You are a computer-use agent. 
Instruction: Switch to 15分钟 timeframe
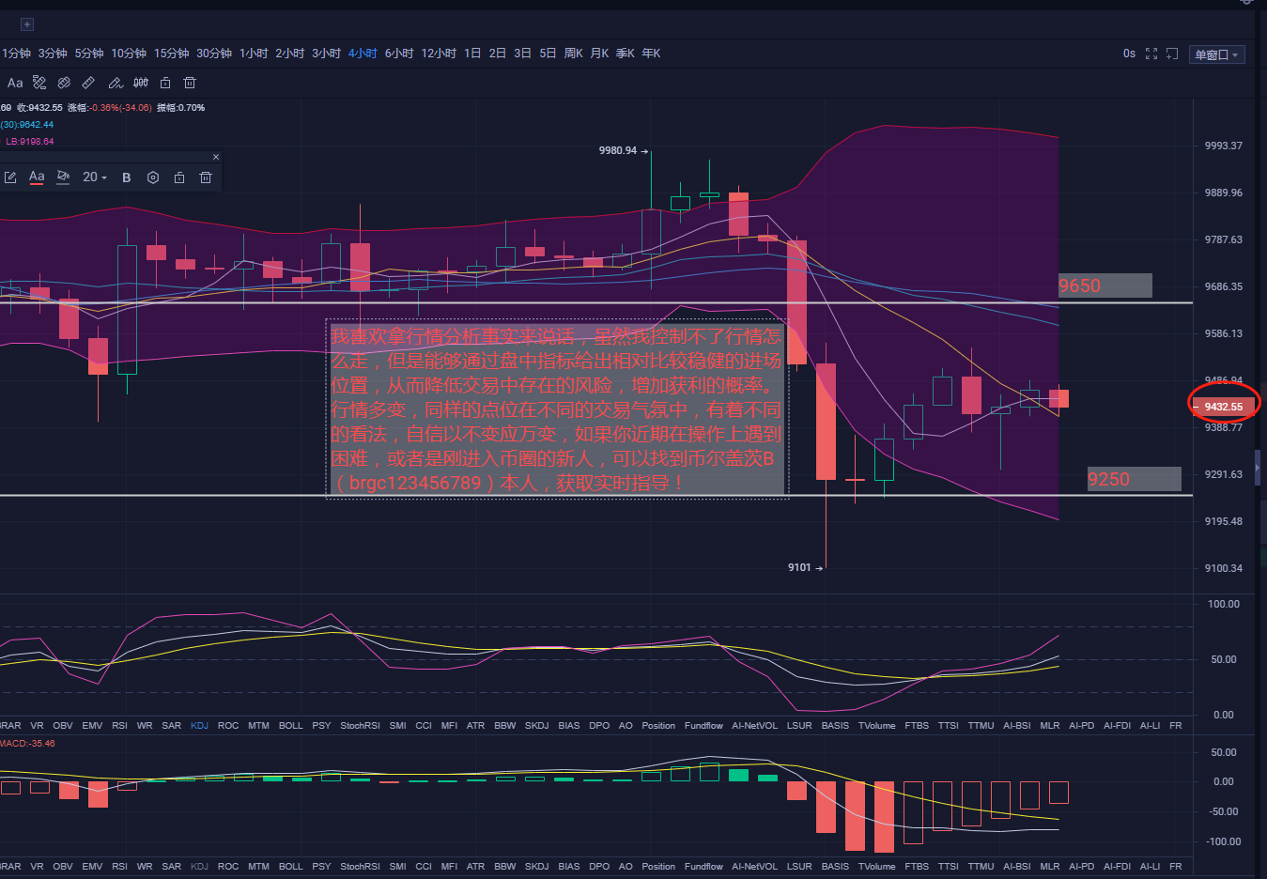(172, 54)
